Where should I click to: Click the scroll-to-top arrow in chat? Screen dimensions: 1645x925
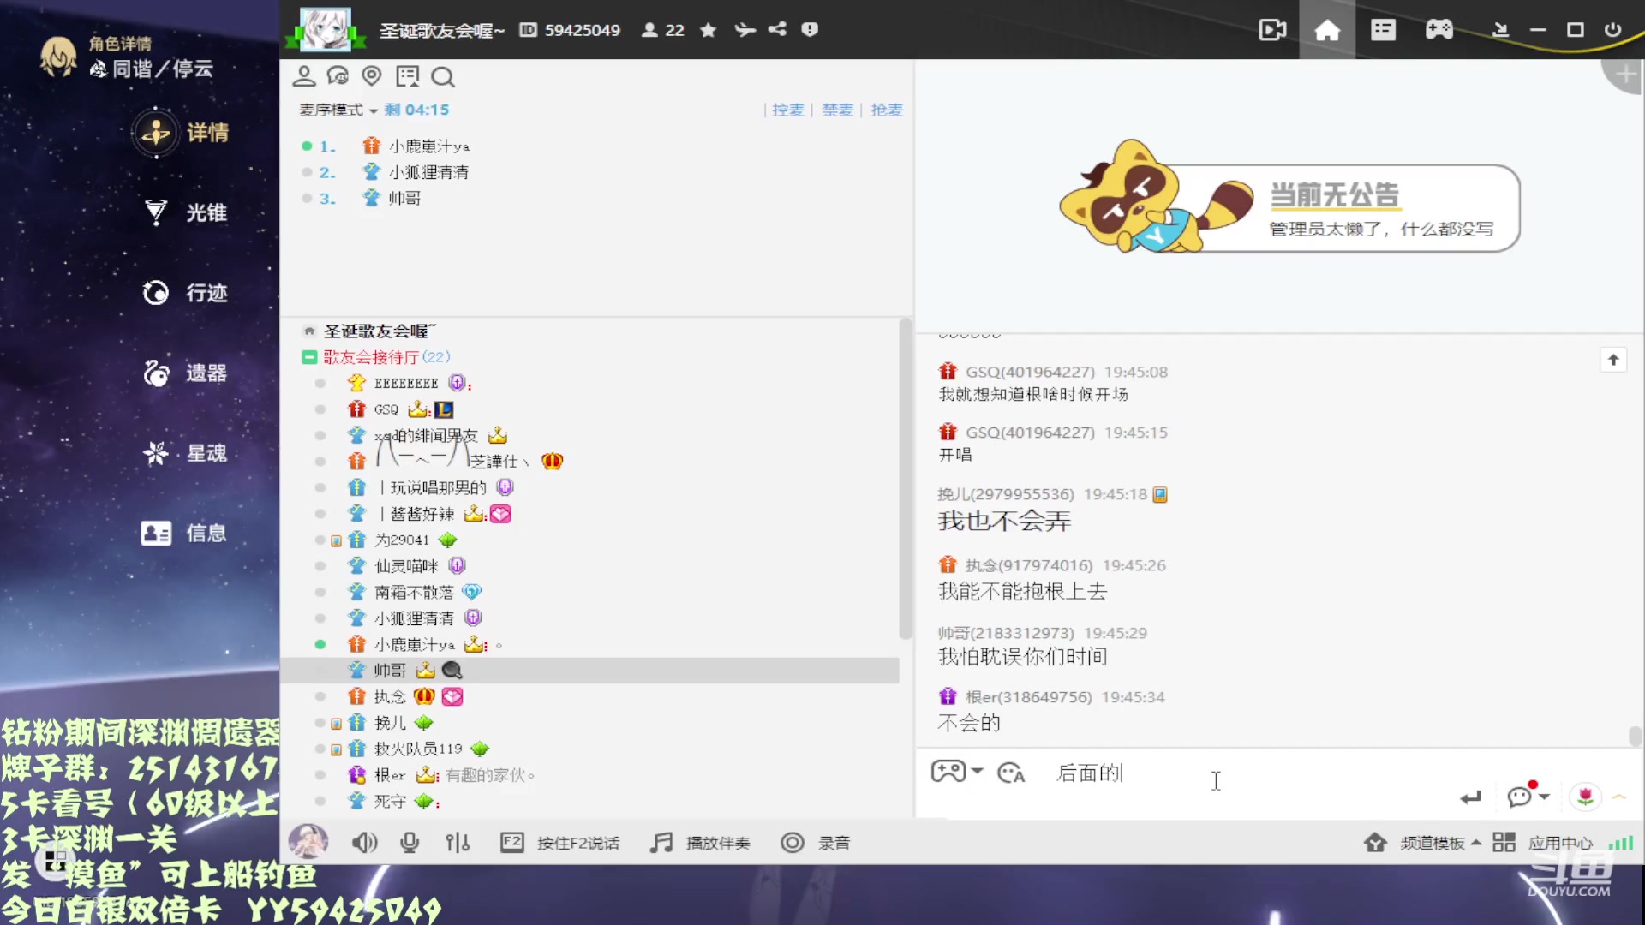click(x=1613, y=360)
